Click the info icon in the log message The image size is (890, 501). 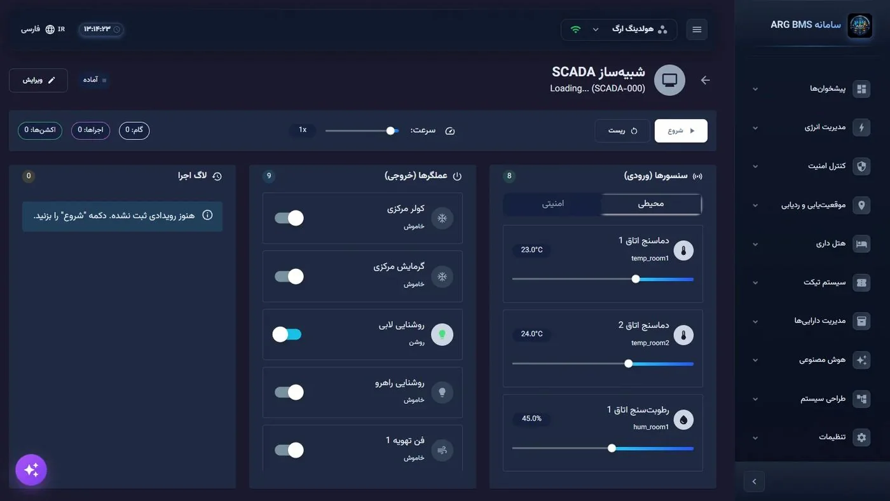tap(207, 215)
